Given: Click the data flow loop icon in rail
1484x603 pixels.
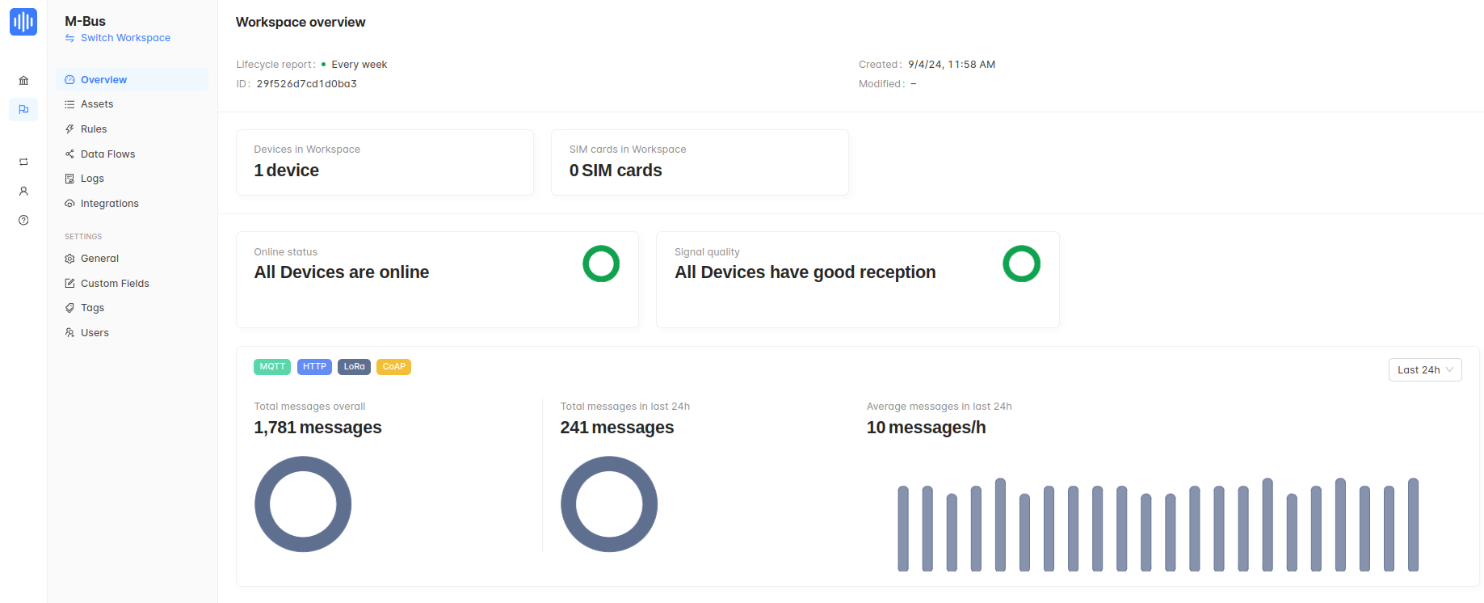Looking at the screenshot, I should point(23,162).
